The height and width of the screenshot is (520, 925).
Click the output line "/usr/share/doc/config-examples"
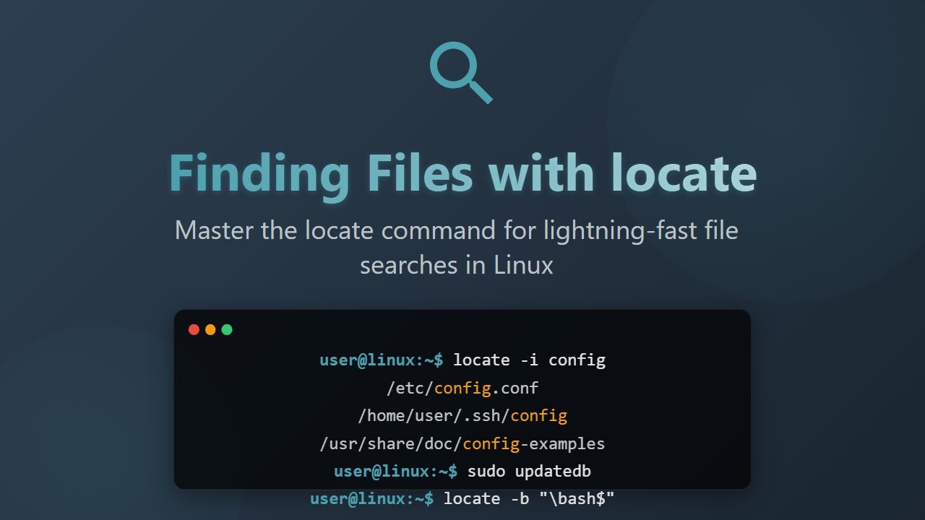click(462, 443)
